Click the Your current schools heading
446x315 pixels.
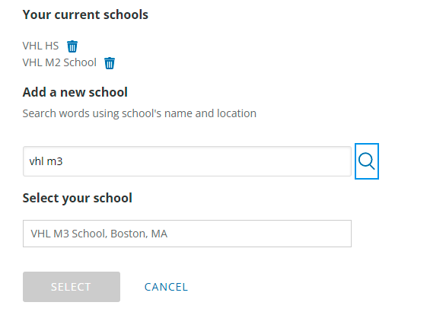tap(85, 14)
